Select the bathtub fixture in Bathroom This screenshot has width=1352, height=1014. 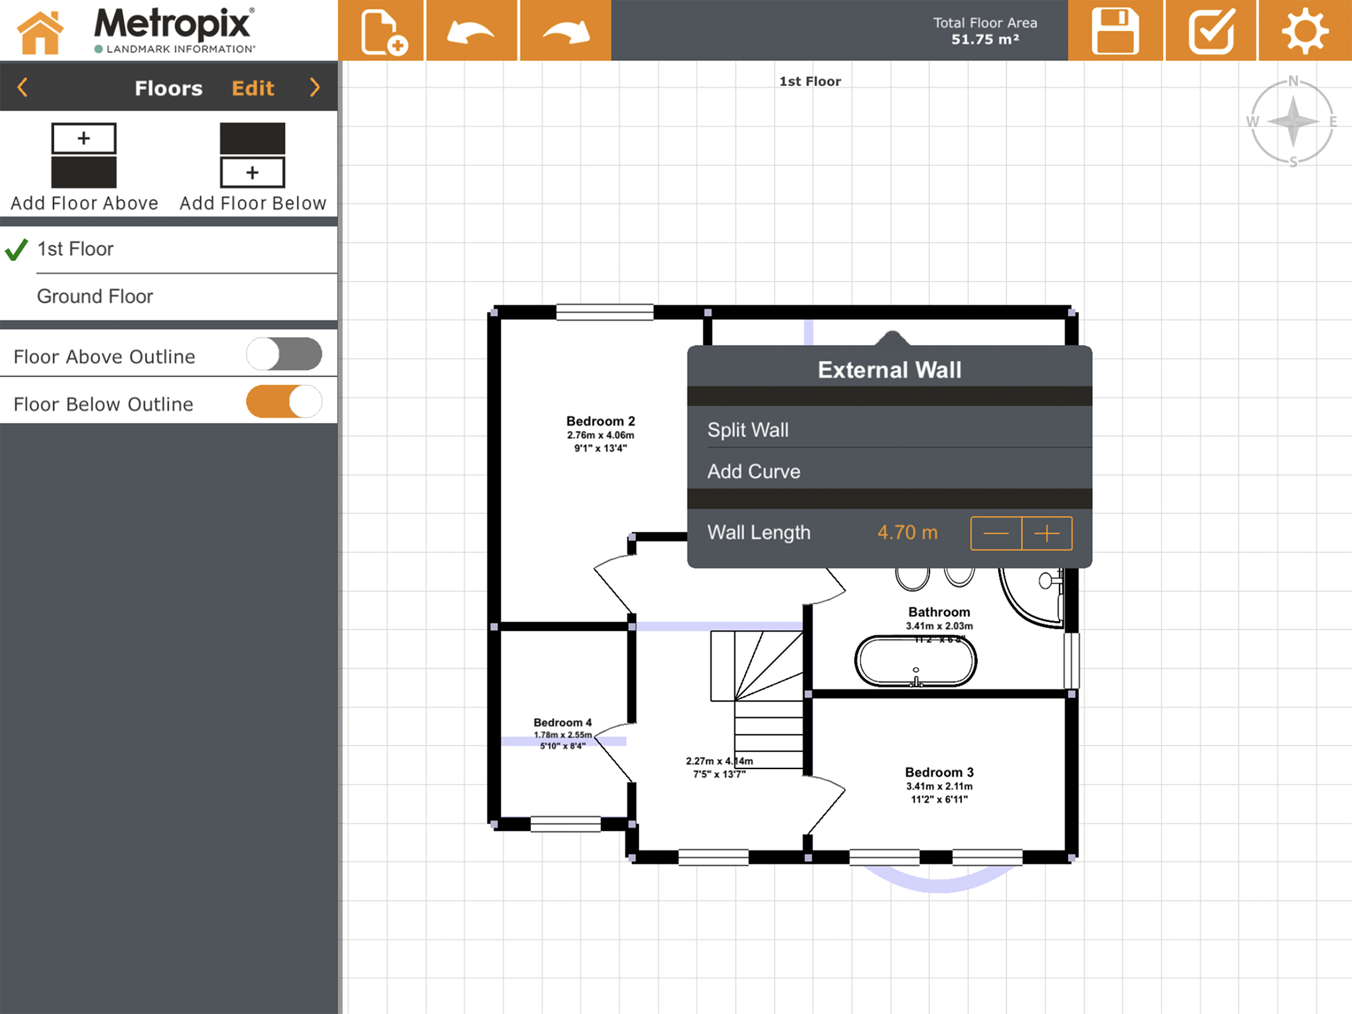[916, 661]
